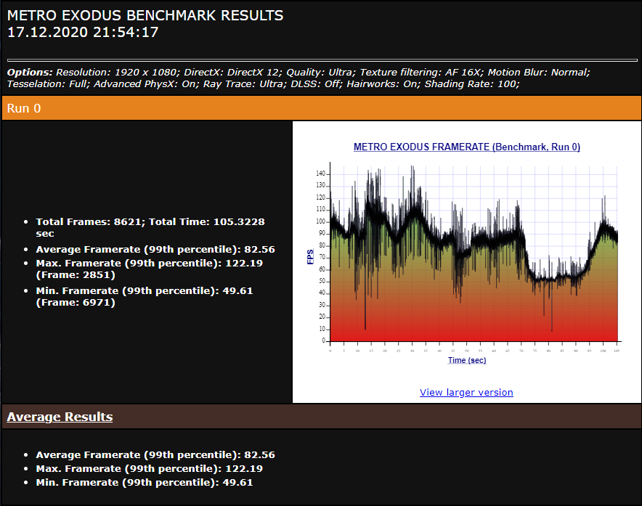Click the framerate graph image
Screen dimensions: 642x506
(x=467, y=254)
